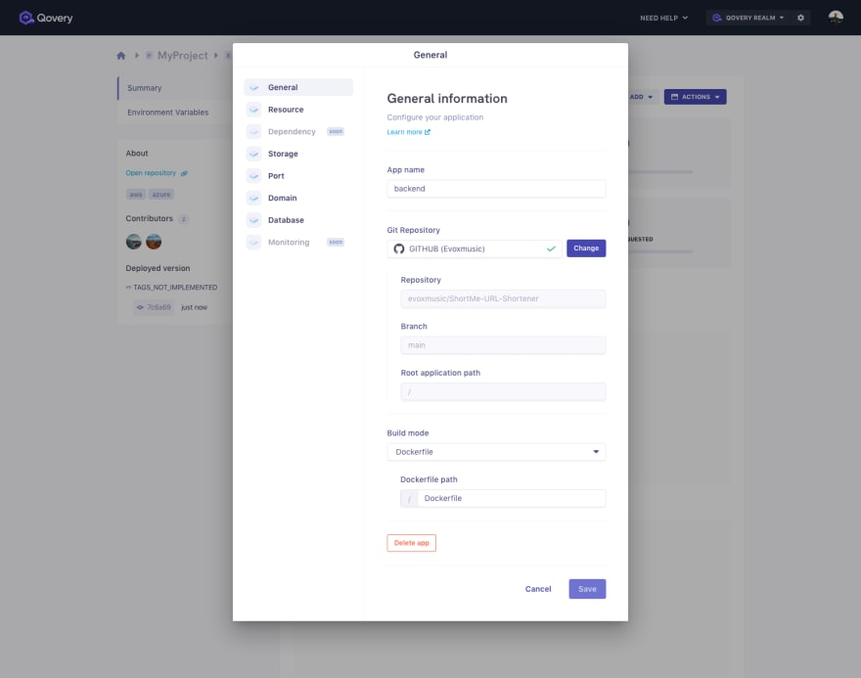Click the Delete app button
861x678 pixels.
pyautogui.click(x=411, y=543)
